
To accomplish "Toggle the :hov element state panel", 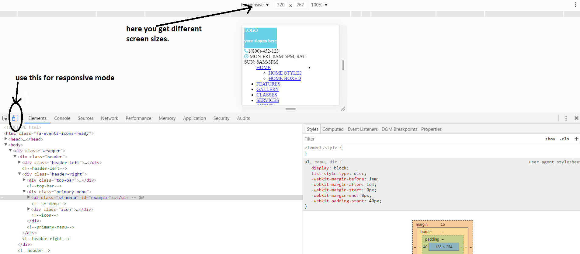I will pos(550,139).
